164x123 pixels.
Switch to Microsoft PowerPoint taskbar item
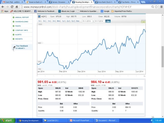[81, 120]
